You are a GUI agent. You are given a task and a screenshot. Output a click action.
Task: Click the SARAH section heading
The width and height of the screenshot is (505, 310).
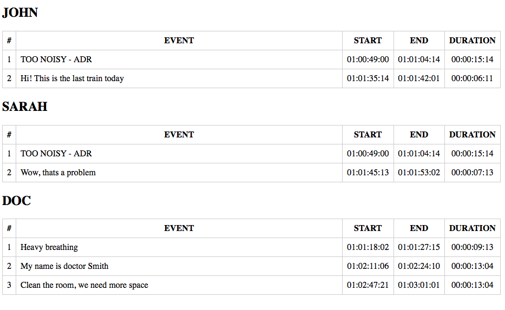[25, 107]
